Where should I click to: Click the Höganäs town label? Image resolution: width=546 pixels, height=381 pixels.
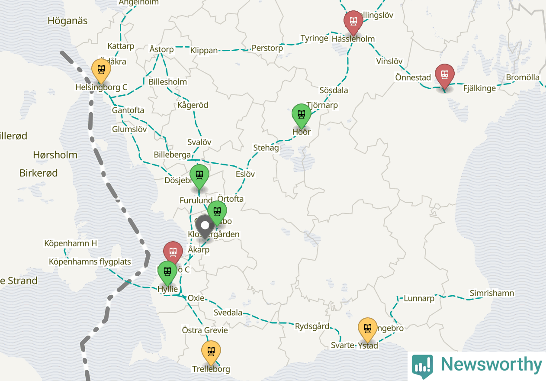[67, 20]
